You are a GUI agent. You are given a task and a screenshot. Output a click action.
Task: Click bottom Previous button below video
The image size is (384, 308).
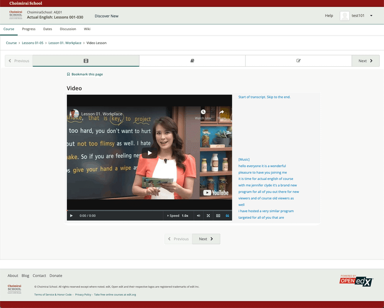pyautogui.click(x=178, y=239)
